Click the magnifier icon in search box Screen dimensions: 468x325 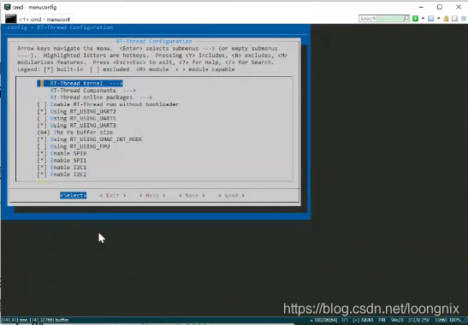coord(406,19)
